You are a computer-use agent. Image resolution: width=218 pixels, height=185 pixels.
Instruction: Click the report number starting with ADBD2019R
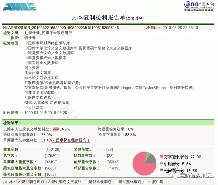[61, 27]
